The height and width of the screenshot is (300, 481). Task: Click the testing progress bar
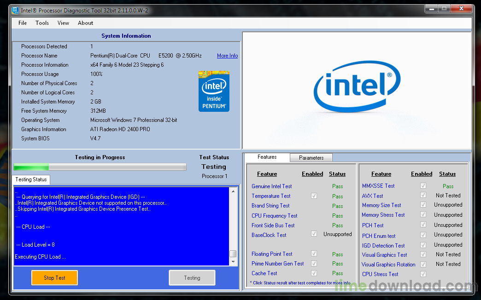coord(100,167)
